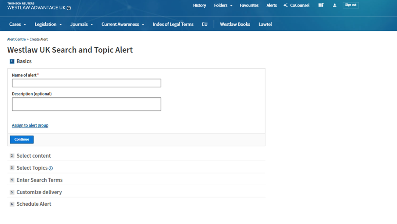Click Assign to alert group link
Screen dimensions: 397x224
(x=30, y=125)
